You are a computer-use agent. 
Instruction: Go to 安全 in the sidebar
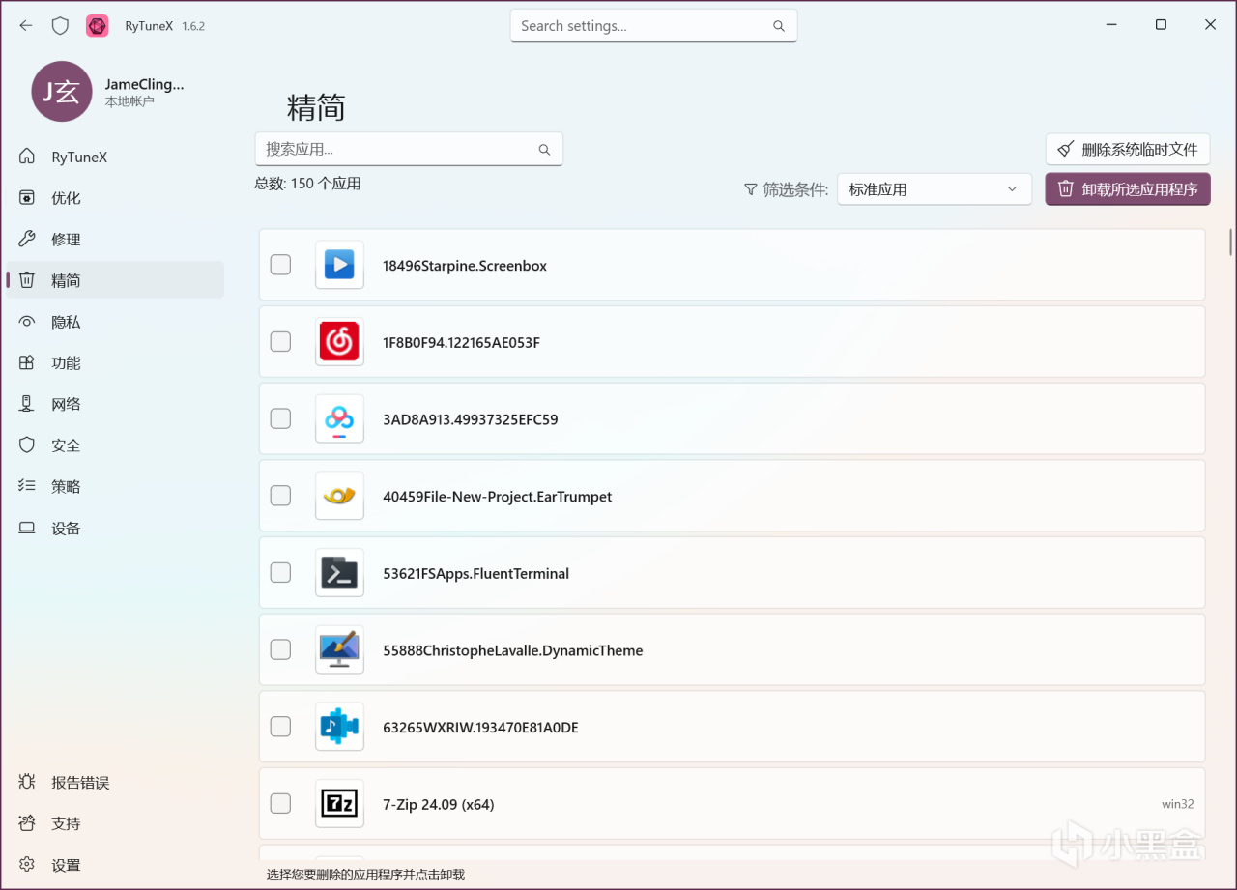115,445
